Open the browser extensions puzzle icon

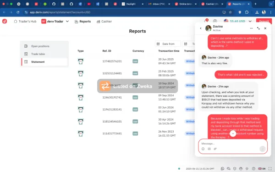point(247,12)
